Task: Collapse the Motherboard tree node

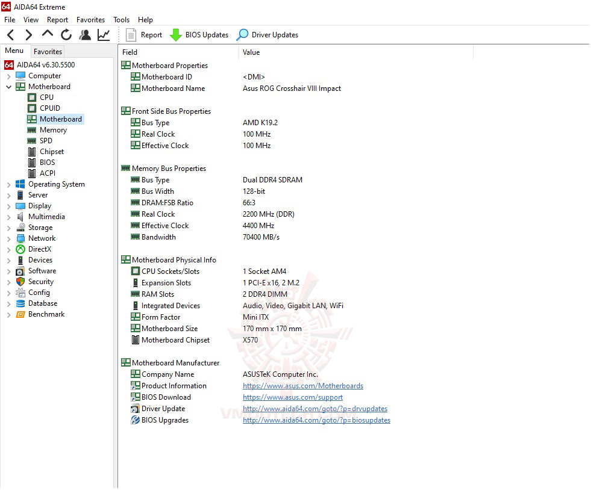Action: [x=8, y=87]
